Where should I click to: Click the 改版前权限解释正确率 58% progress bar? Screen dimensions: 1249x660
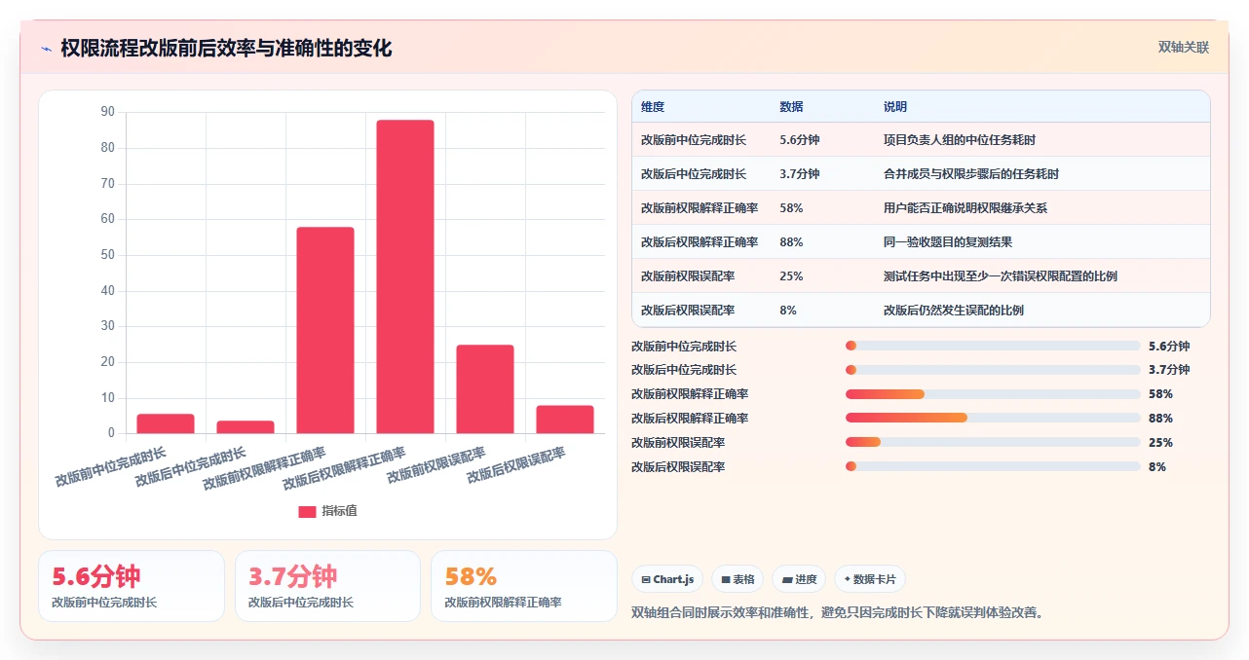pyautogui.click(x=993, y=394)
